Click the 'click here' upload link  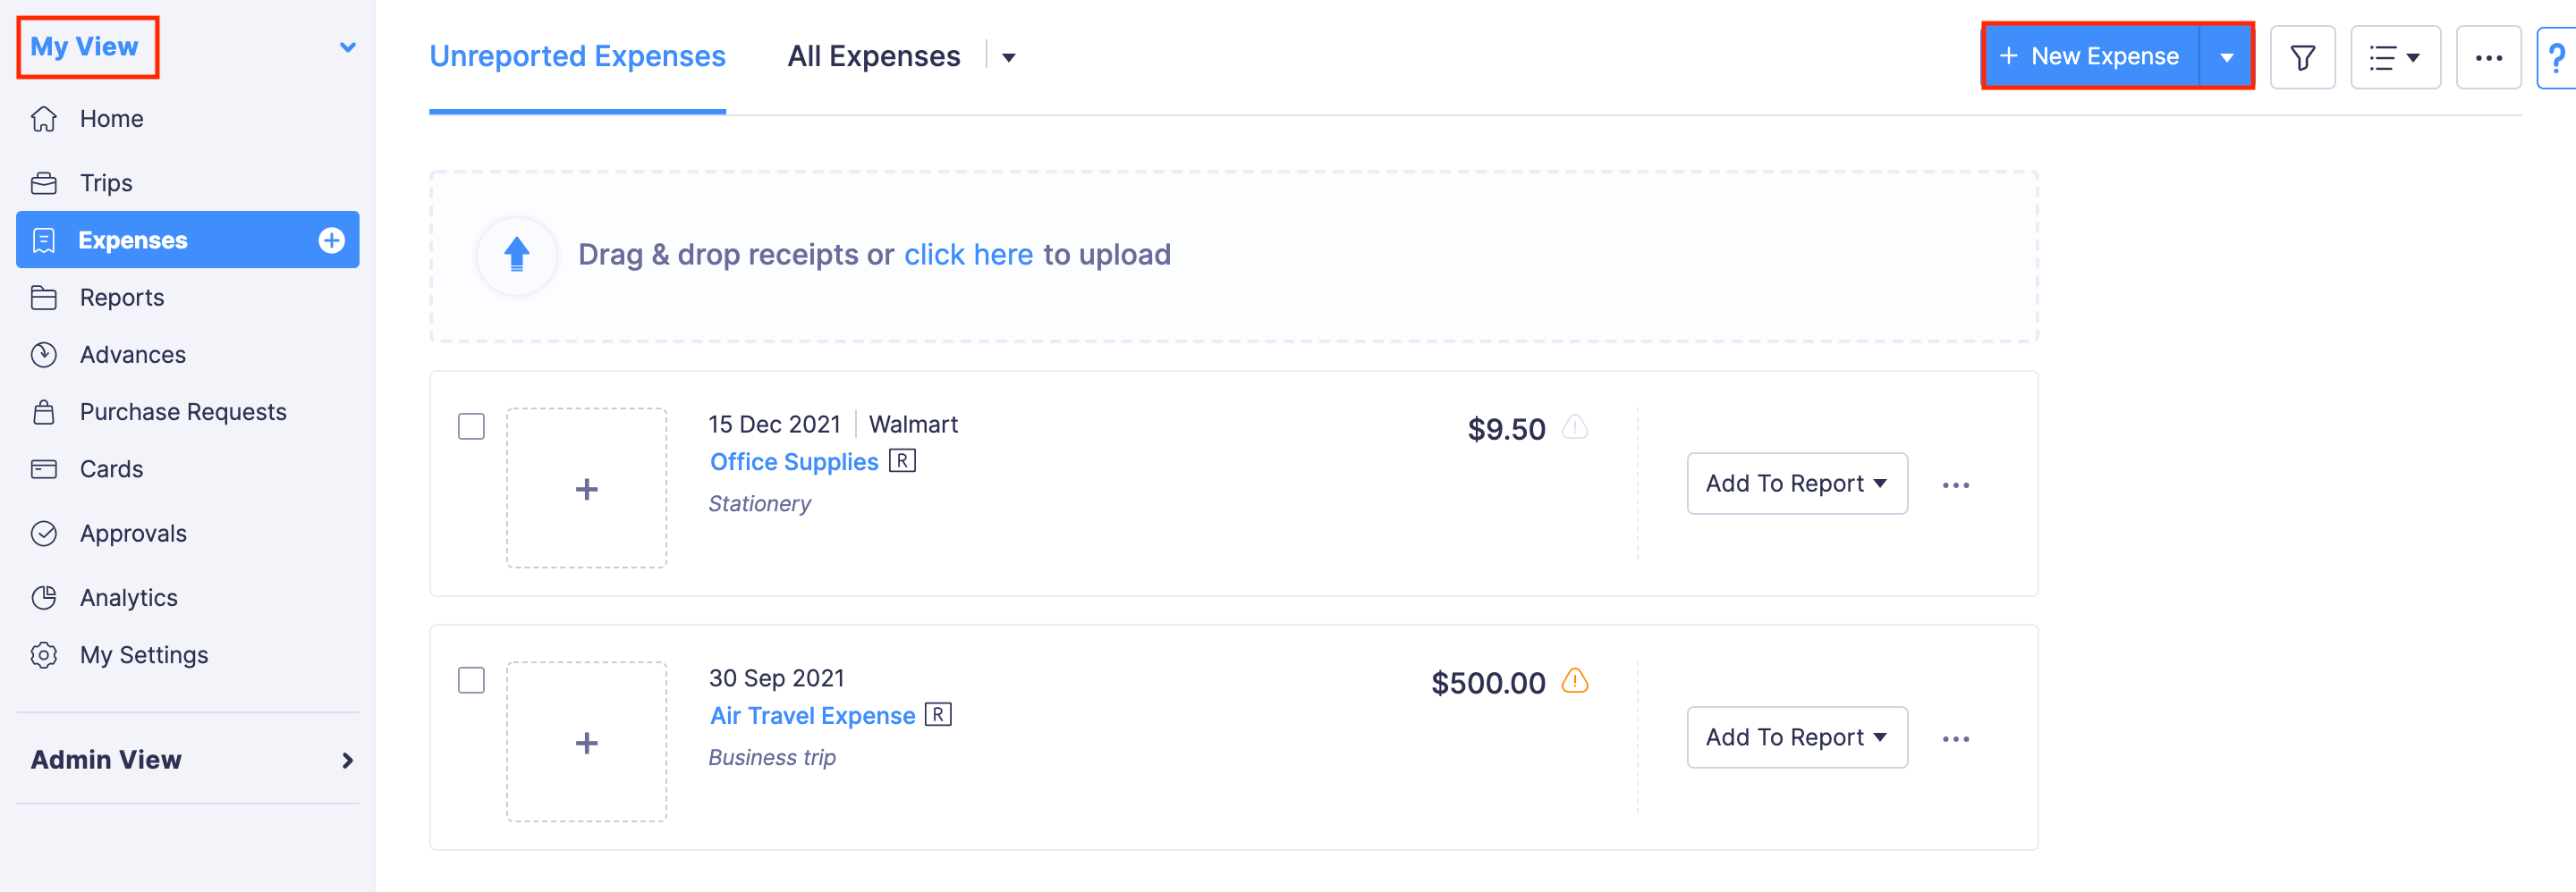[x=968, y=254]
